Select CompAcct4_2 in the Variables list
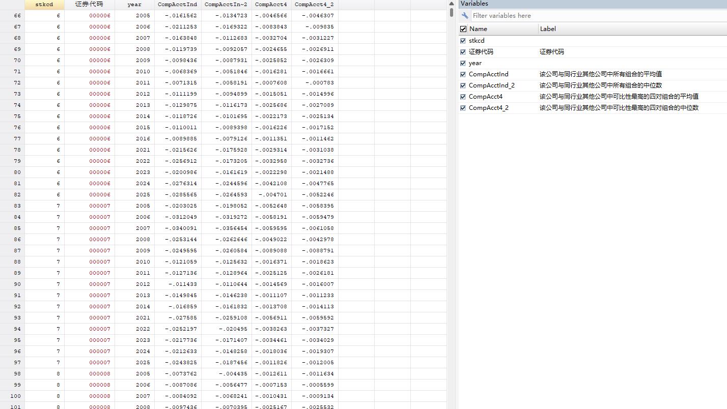The image size is (727, 409). 488,108
